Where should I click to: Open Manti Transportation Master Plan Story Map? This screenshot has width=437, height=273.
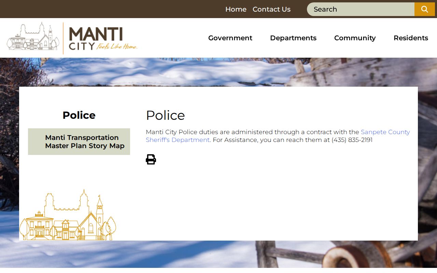[x=79, y=142]
